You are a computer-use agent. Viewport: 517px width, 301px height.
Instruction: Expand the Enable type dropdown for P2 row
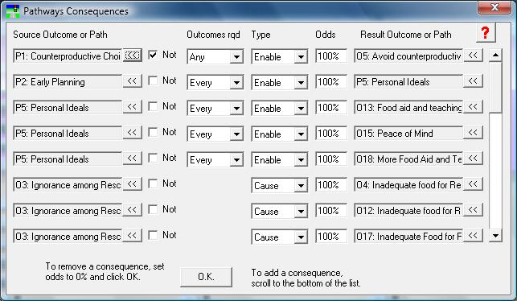[279, 83]
